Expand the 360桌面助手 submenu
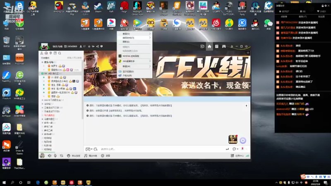 (134, 61)
